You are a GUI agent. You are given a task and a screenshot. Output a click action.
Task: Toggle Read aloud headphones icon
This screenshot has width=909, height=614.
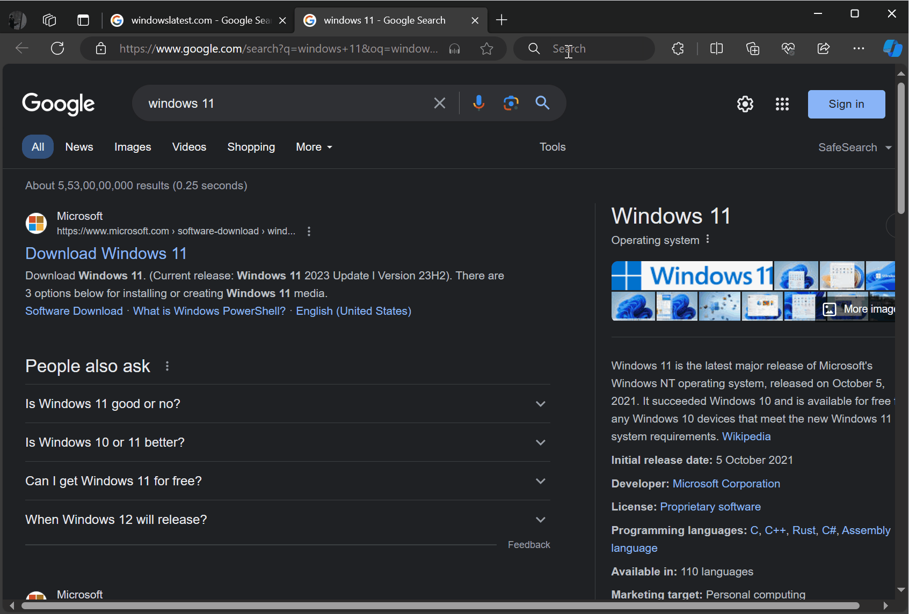point(455,49)
